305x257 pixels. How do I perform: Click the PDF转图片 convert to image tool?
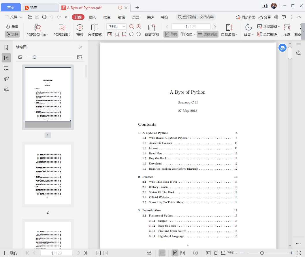pyautogui.click(x=62, y=30)
